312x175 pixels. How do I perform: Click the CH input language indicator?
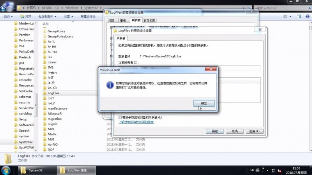(x=252, y=170)
